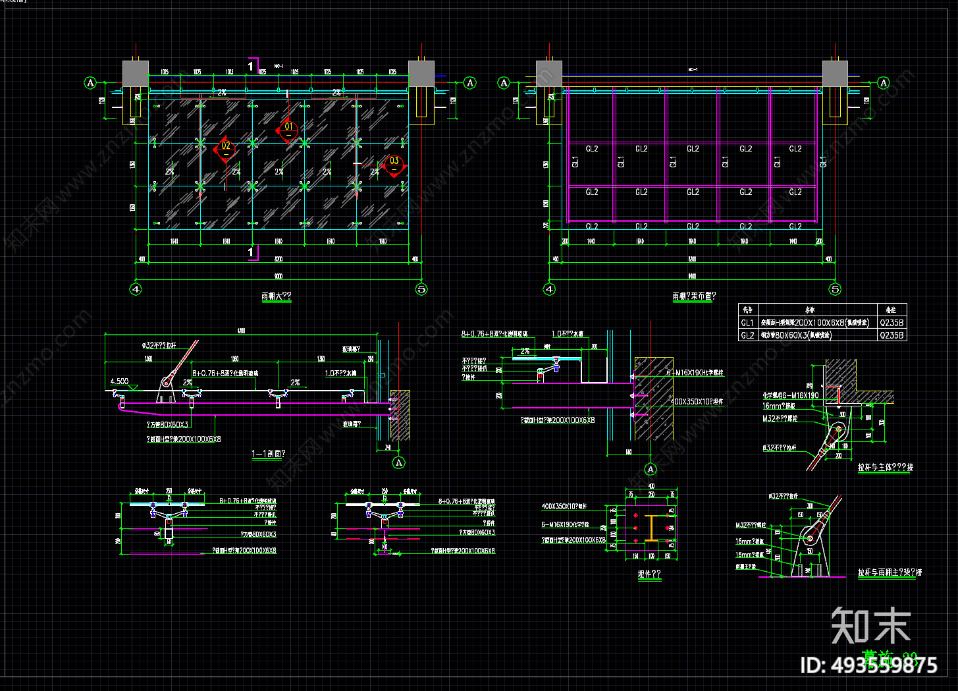Click the GL2 cell in the member table

pyautogui.click(x=747, y=335)
